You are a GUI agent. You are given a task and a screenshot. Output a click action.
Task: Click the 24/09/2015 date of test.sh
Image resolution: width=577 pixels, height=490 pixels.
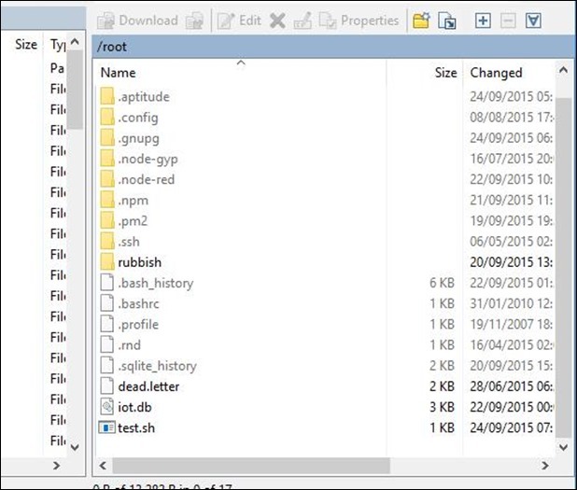coord(511,427)
